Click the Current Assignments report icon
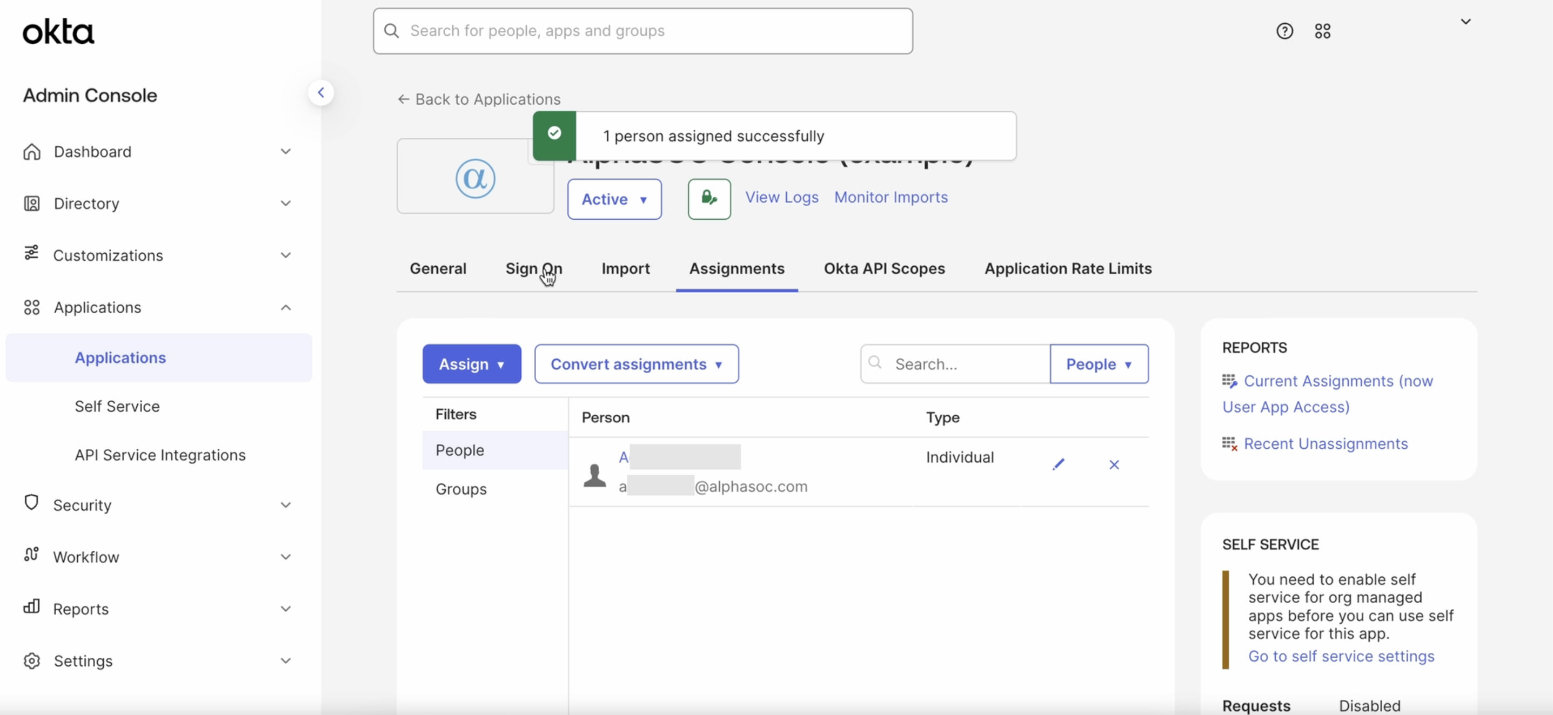 [x=1229, y=381]
